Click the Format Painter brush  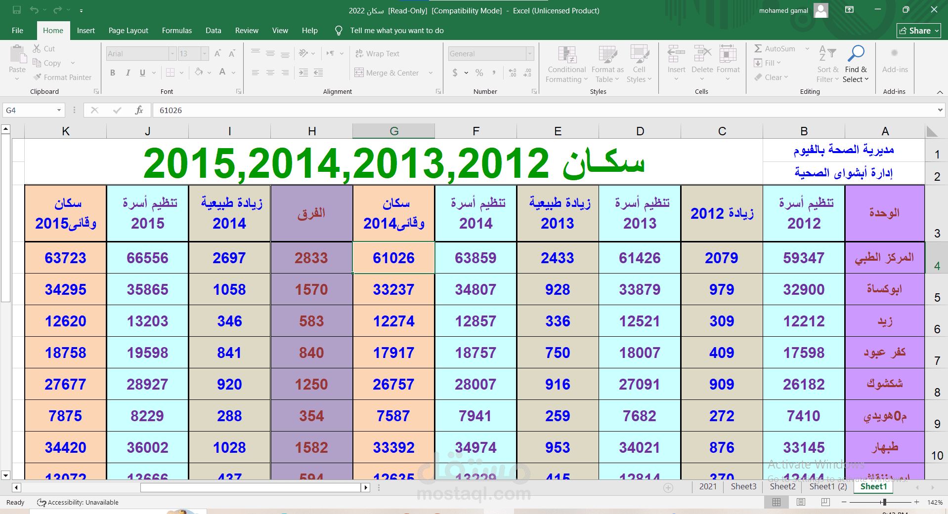click(62, 78)
